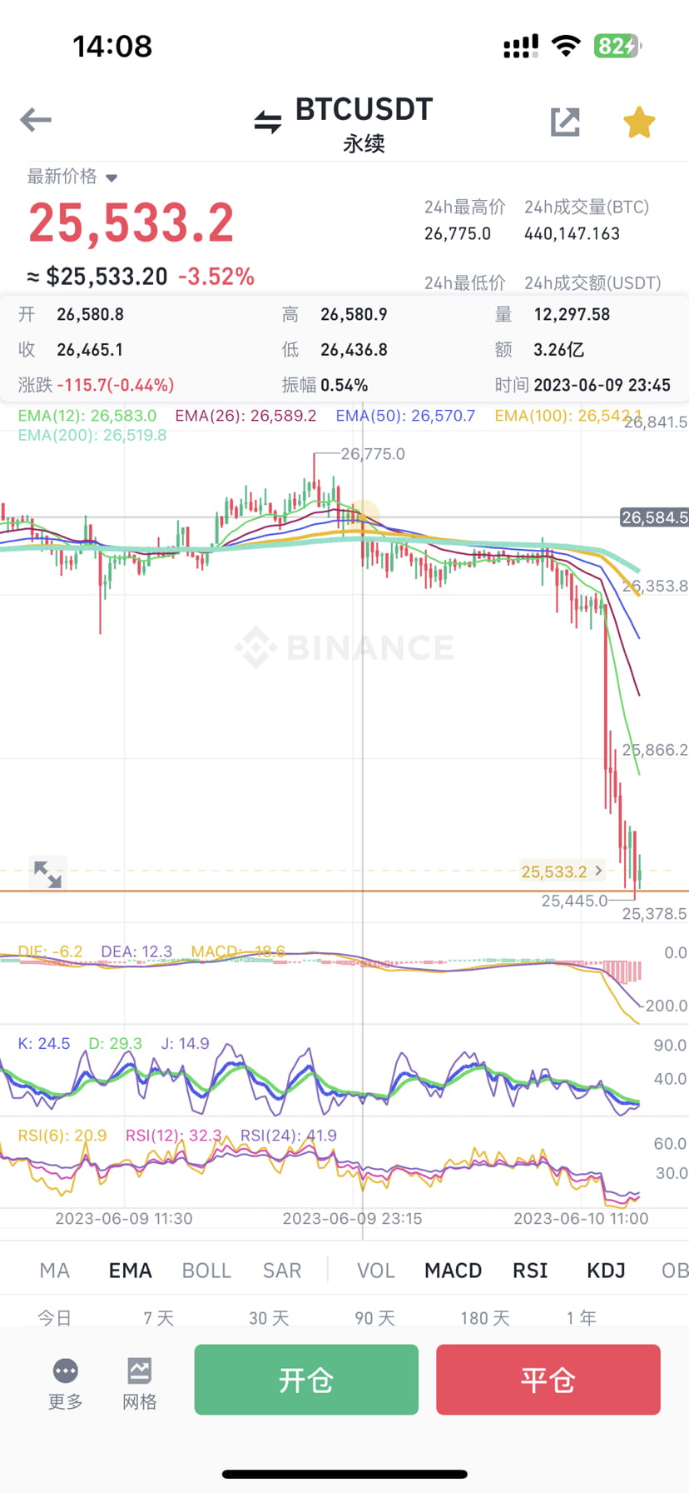The width and height of the screenshot is (689, 1493).
Task: Switch to the 1 年 range tab
Action: (x=582, y=1318)
